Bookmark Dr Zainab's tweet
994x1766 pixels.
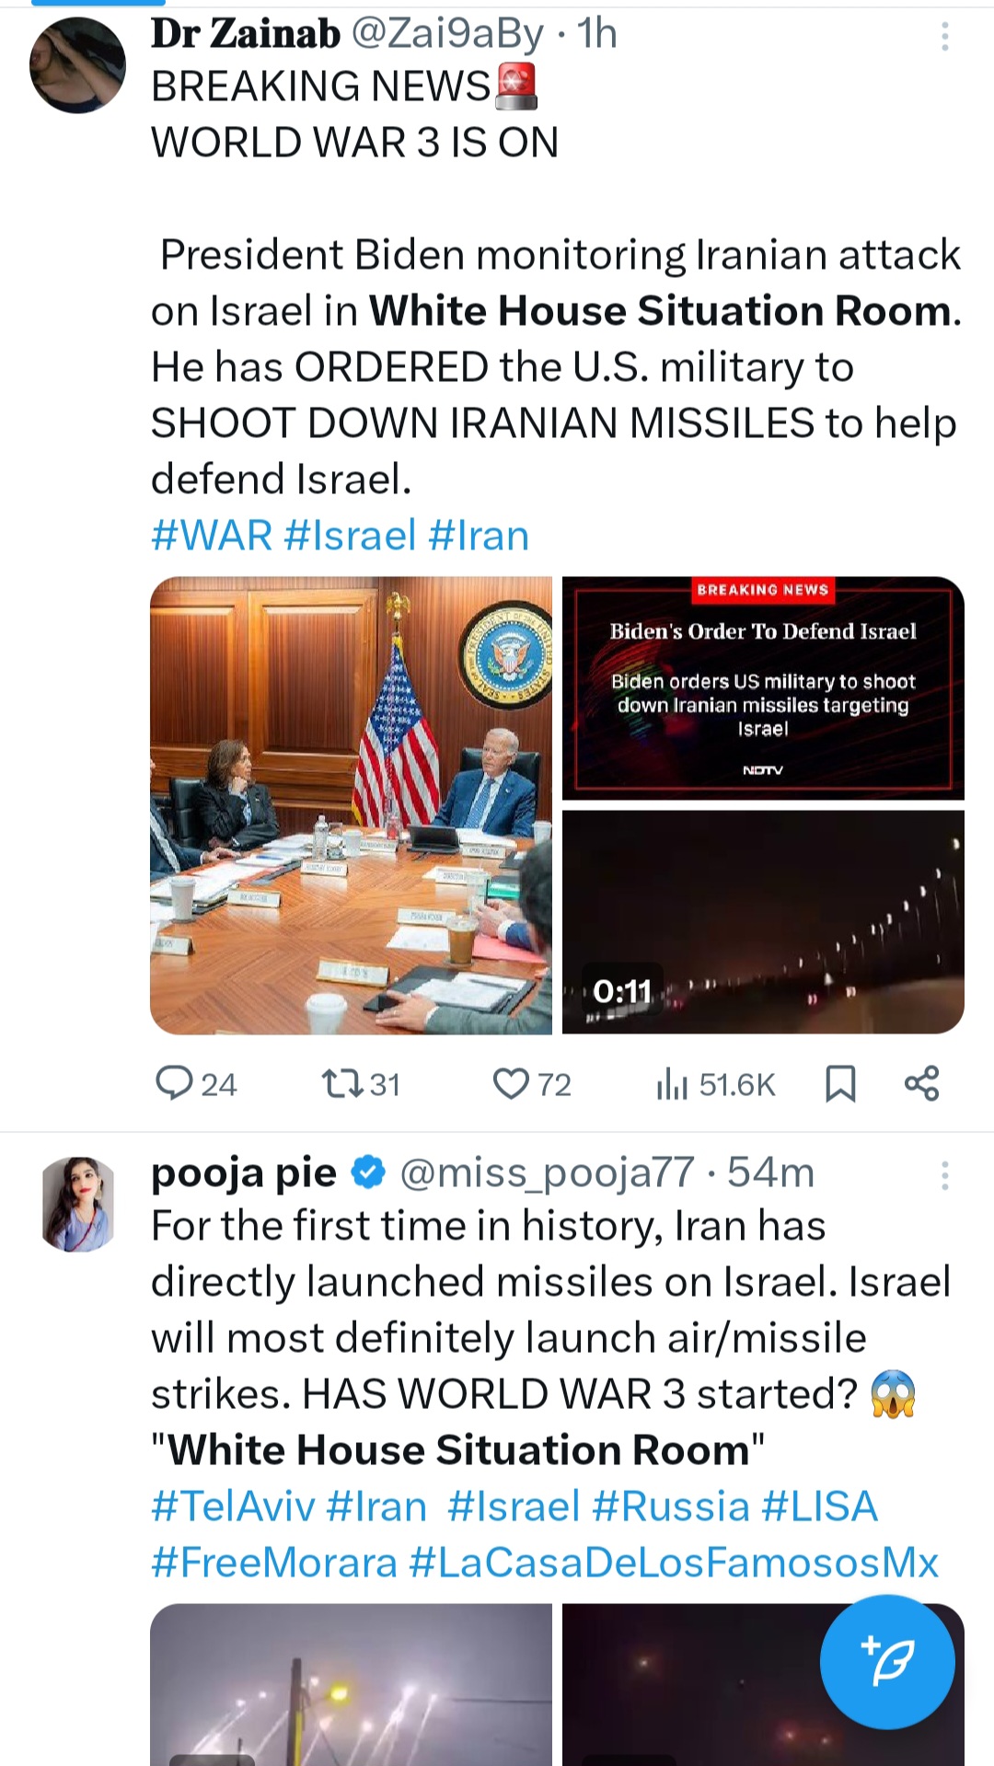point(840,1083)
